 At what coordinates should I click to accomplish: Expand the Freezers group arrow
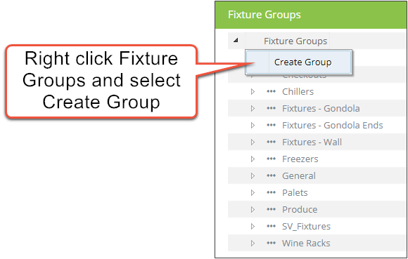pos(253,159)
